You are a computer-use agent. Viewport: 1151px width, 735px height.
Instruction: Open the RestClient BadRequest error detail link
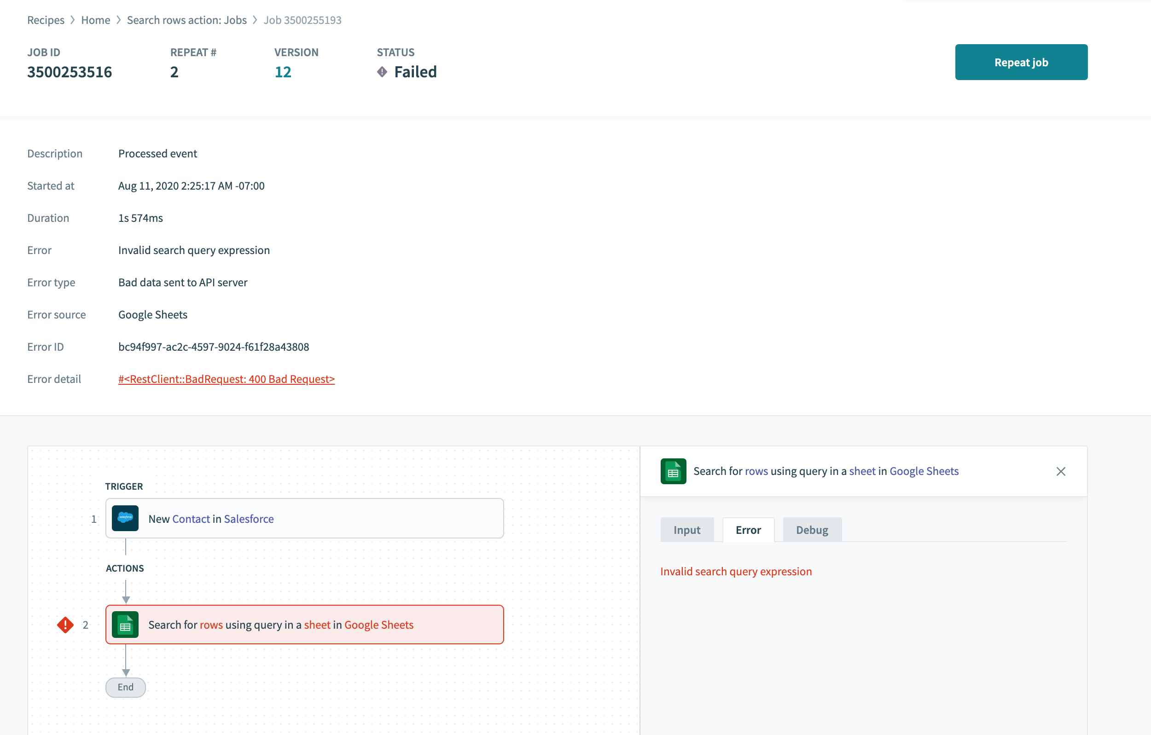coord(226,379)
